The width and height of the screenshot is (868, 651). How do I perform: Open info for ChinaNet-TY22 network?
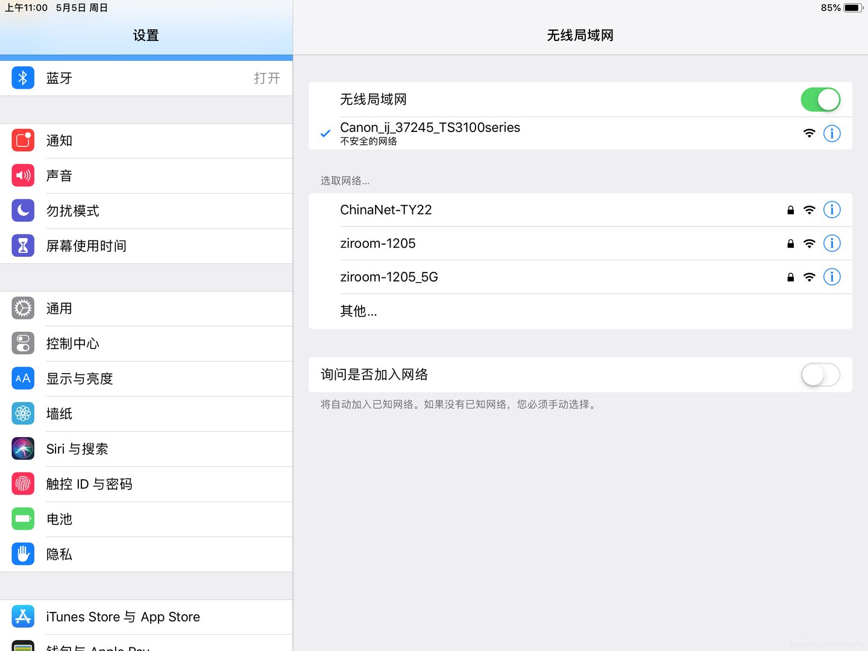click(x=832, y=210)
